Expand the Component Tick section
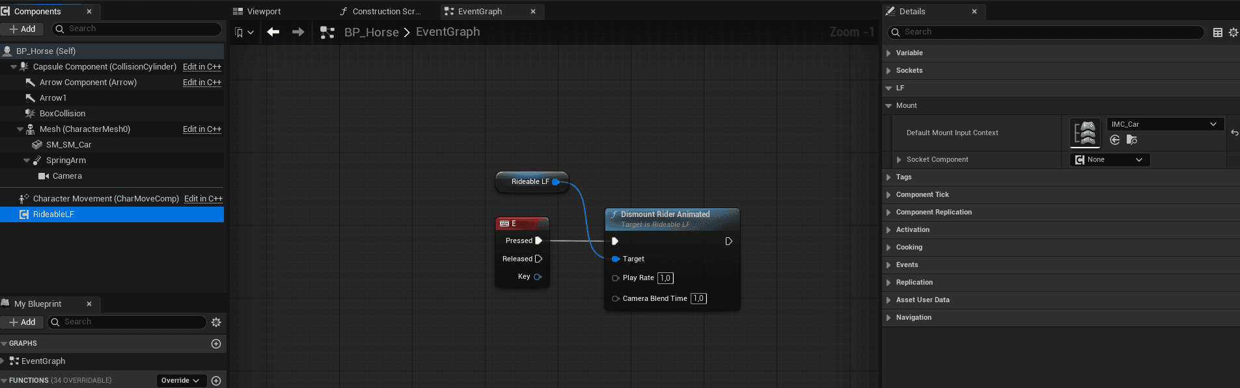The width and height of the screenshot is (1240, 388). [x=889, y=195]
